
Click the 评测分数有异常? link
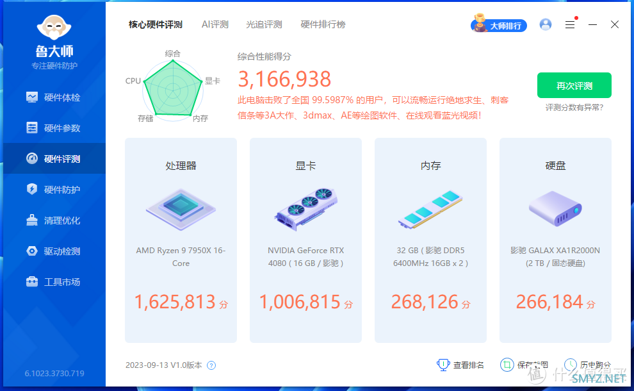click(574, 108)
